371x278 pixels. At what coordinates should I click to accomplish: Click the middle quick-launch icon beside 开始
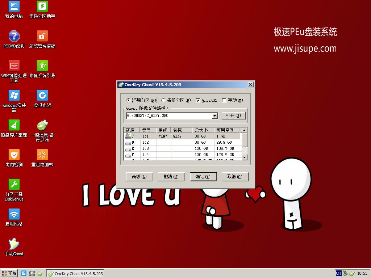click(32, 274)
